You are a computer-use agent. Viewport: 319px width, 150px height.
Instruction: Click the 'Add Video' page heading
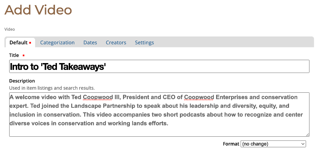tap(38, 10)
